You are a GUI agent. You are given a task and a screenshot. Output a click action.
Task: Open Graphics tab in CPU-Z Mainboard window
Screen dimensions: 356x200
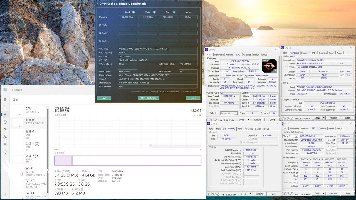pos(323,53)
